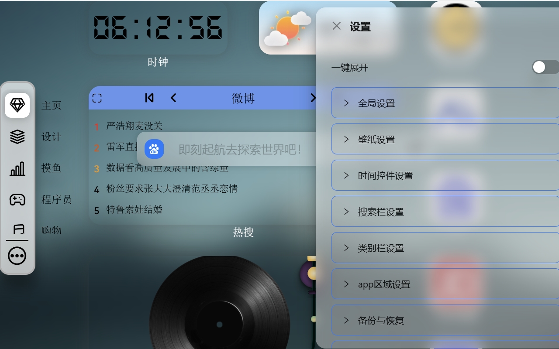Screen dimensions: 559x349
Task: Open hot search 粉丝要求张大大澄清范丞丞恋情
Action: click(172, 189)
